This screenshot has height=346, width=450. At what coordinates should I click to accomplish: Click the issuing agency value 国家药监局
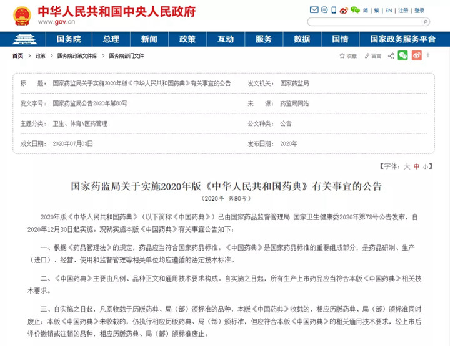(x=295, y=84)
